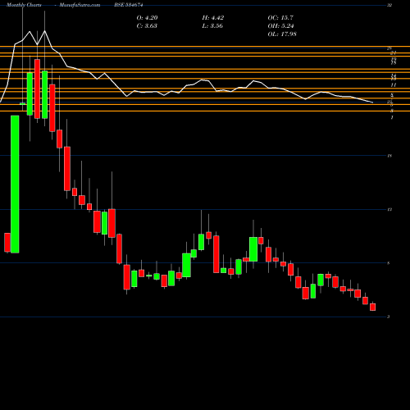Click the last red candlestick on the right

click(372, 307)
